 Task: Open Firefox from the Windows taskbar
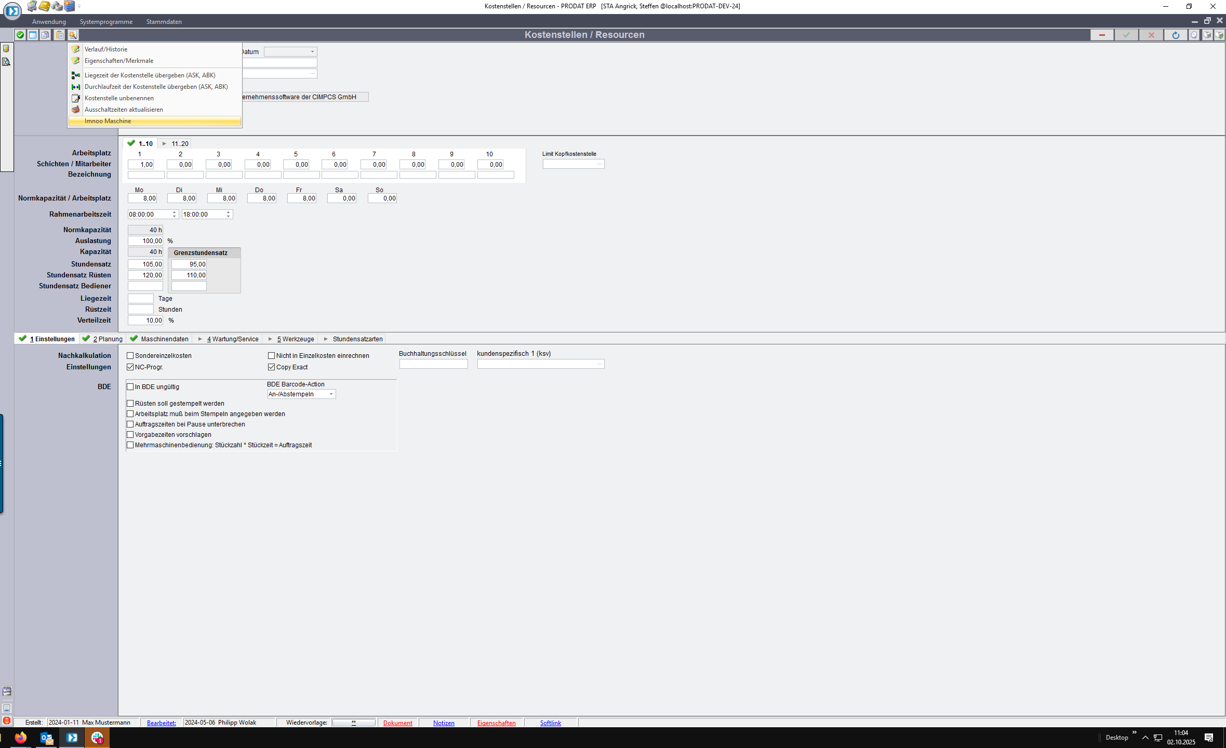20,737
